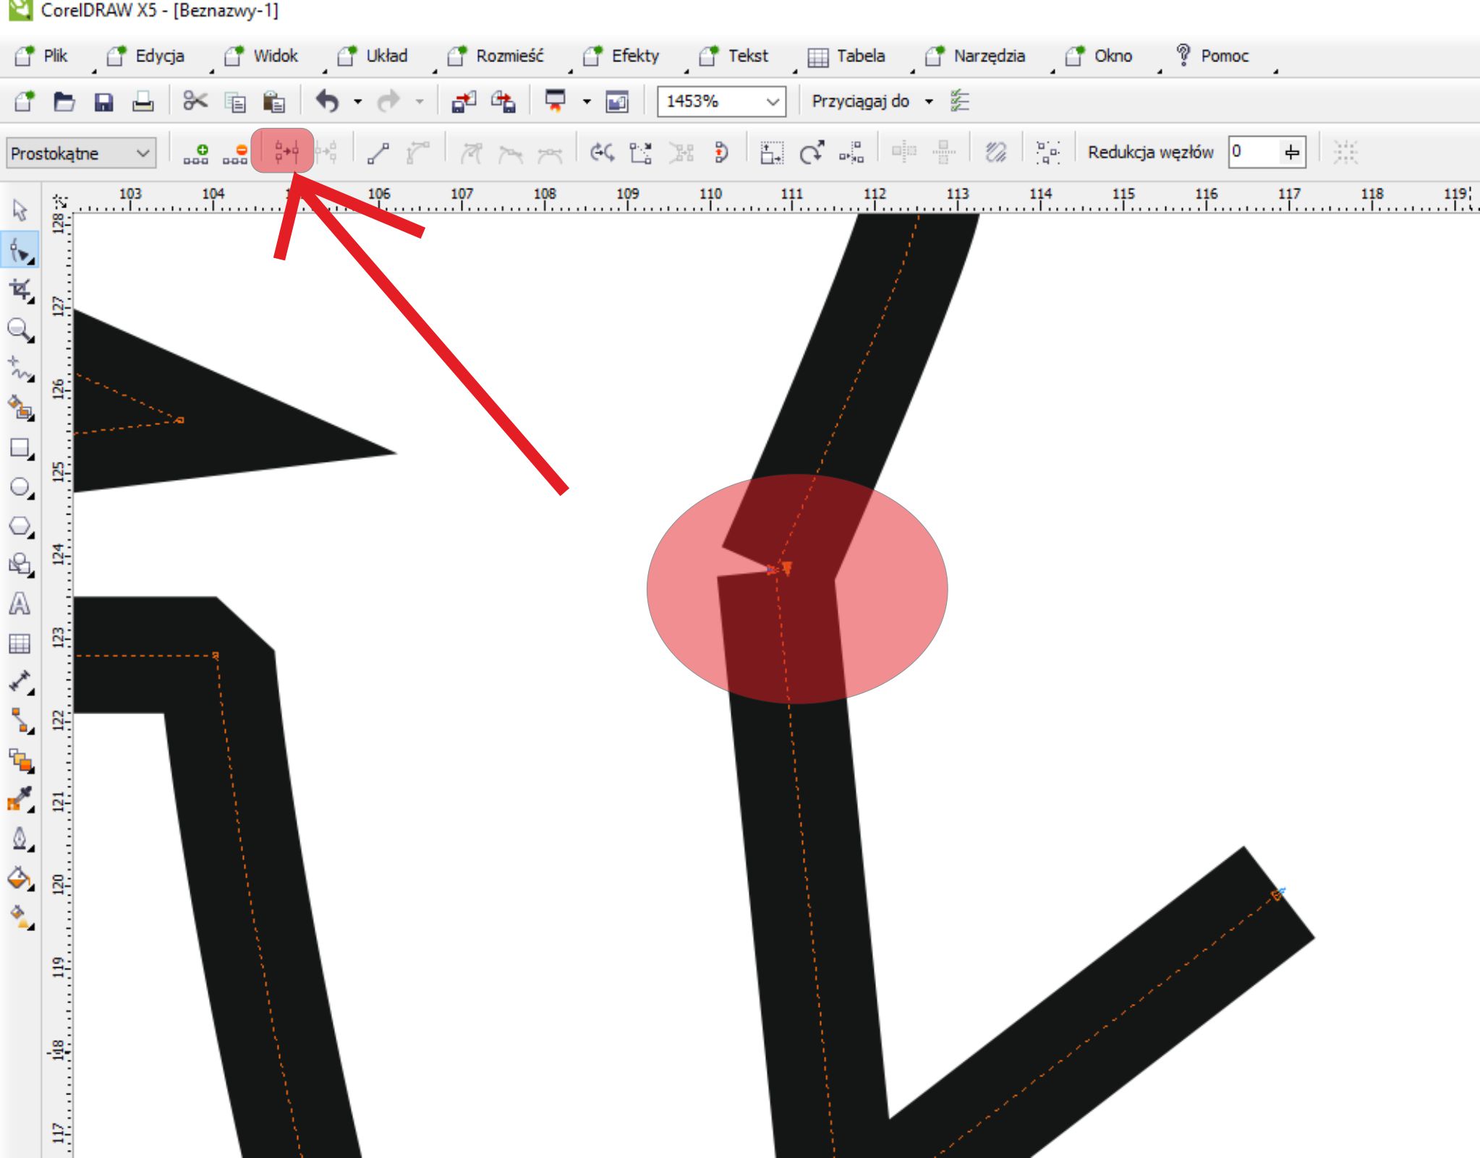Click the Save floppy disk icon
The image size is (1480, 1158).
point(103,101)
